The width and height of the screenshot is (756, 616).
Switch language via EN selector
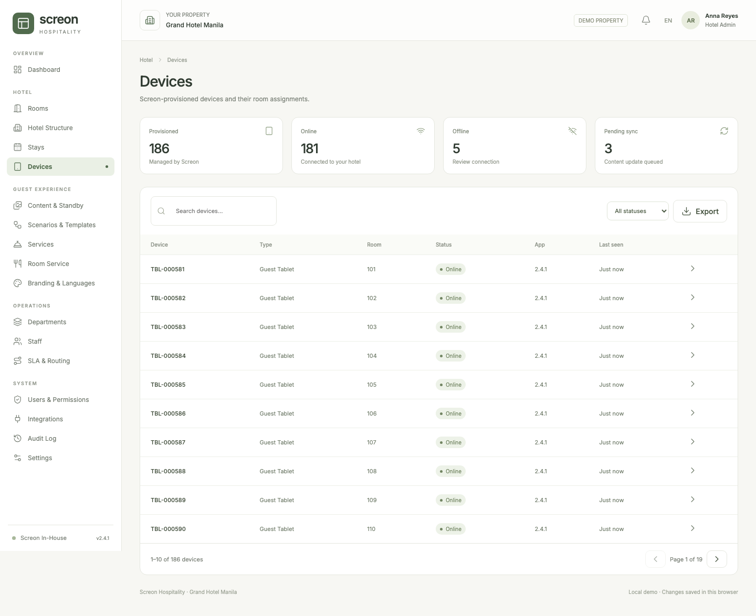[668, 20]
